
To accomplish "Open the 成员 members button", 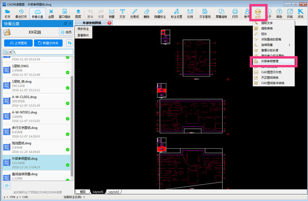I will pyautogui.click(x=66, y=32).
